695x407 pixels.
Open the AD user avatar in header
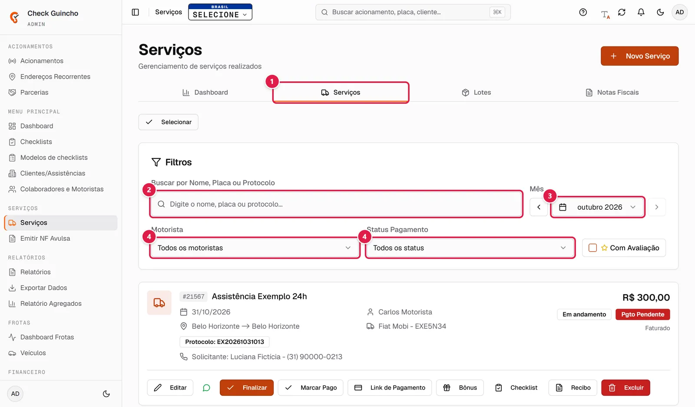(679, 12)
